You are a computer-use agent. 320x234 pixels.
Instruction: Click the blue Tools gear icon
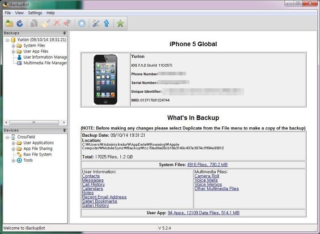click(x=19, y=160)
